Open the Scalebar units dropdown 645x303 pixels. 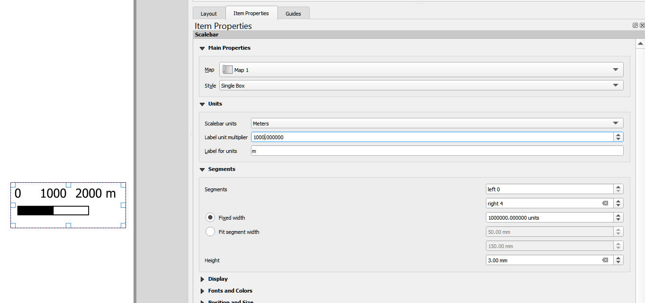[616, 123]
